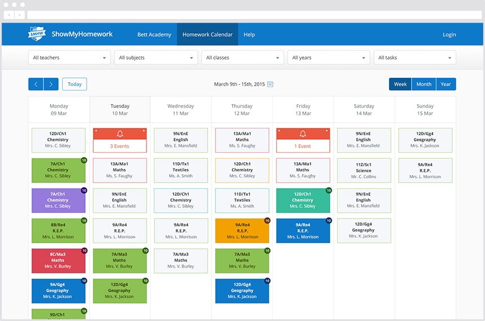Open the Help menu item

tap(249, 34)
